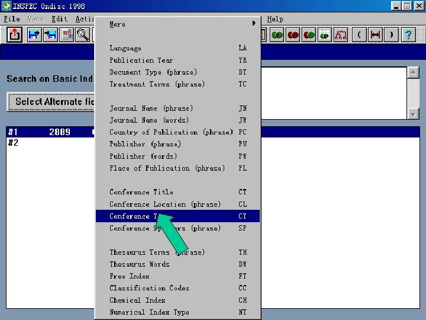Image resolution: width=426 pixels, height=320 pixels.
Task: Choose Thesaurus Terms (phrase) TH
Action: [177, 252]
